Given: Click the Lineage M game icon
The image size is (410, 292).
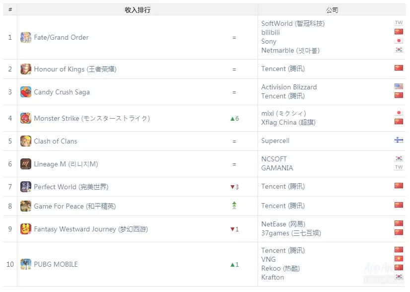Looking at the screenshot, I should point(26,164).
